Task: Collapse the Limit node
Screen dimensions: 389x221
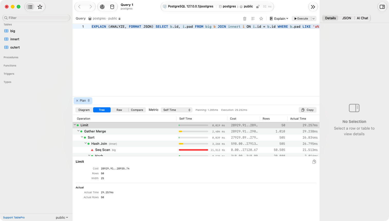Action: click(x=75, y=125)
